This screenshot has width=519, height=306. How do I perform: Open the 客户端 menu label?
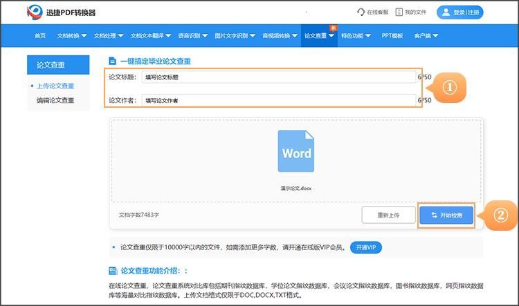pyautogui.click(x=423, y=36)
